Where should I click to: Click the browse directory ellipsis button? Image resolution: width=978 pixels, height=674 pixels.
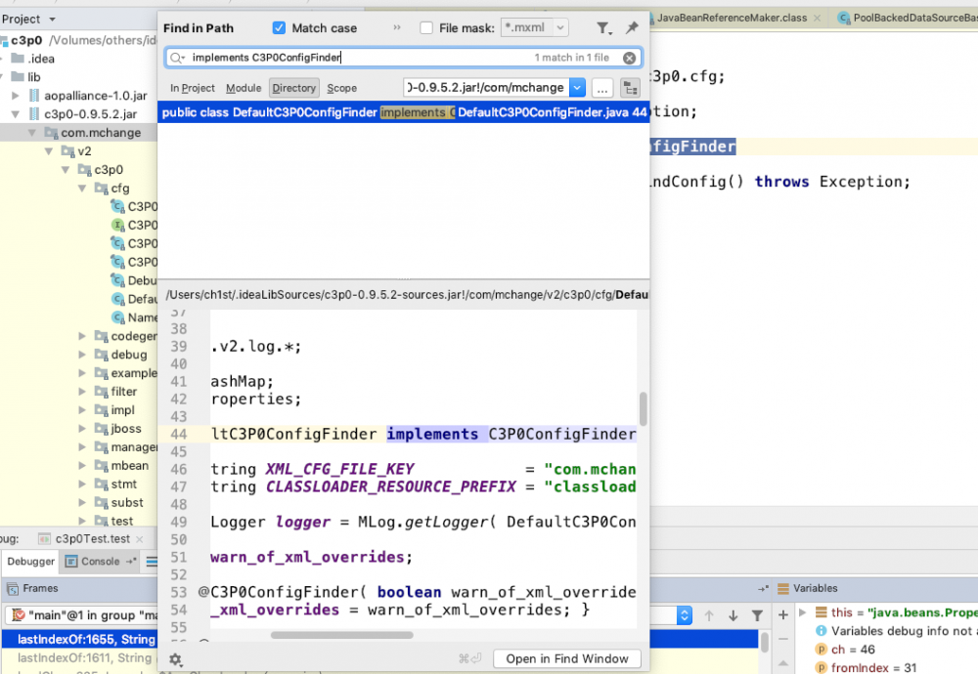(x=602, y=88)
